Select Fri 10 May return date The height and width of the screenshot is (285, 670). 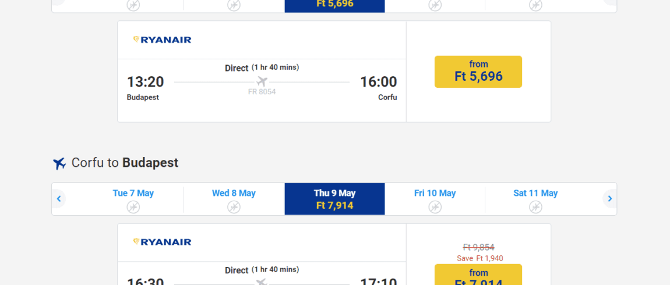pyautogui.click(x=435, y=199)
